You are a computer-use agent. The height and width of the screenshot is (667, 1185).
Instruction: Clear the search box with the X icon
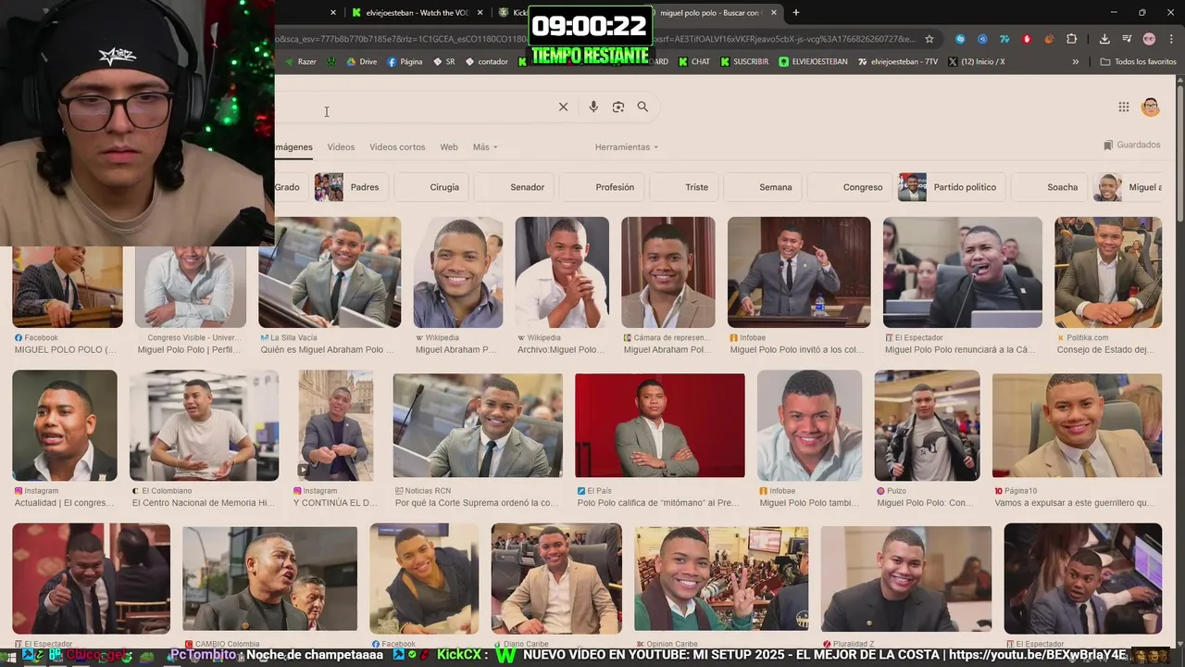click(x=563, y=107)
